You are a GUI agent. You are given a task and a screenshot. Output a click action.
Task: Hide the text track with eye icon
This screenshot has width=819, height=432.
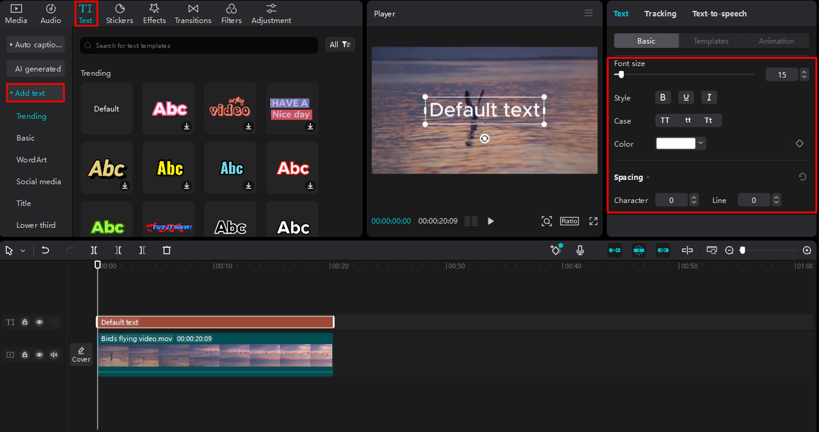(x=40, y=323)
